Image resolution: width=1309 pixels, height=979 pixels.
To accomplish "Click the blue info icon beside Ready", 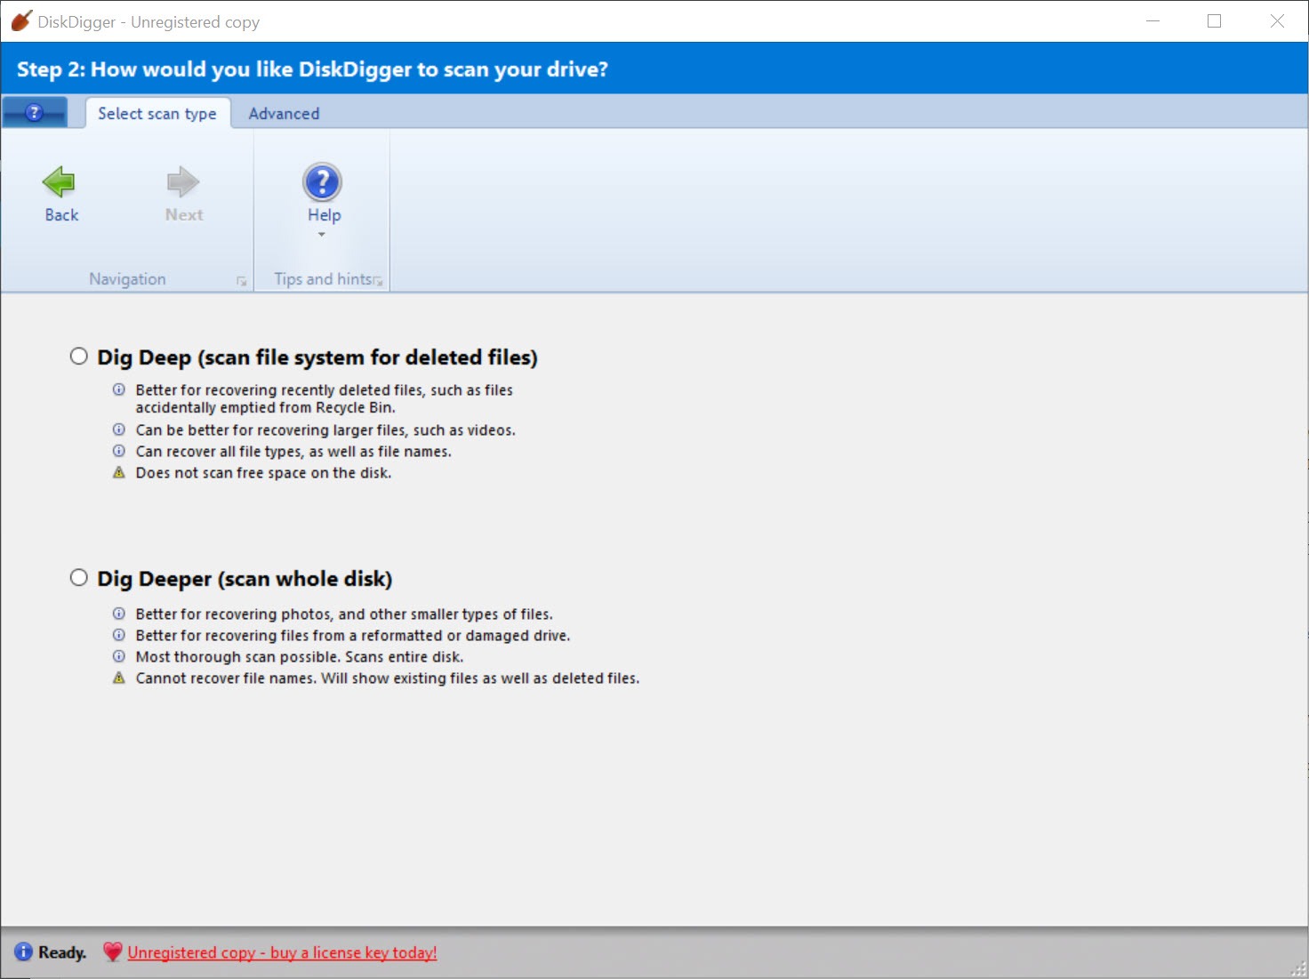I will (23, 952).
